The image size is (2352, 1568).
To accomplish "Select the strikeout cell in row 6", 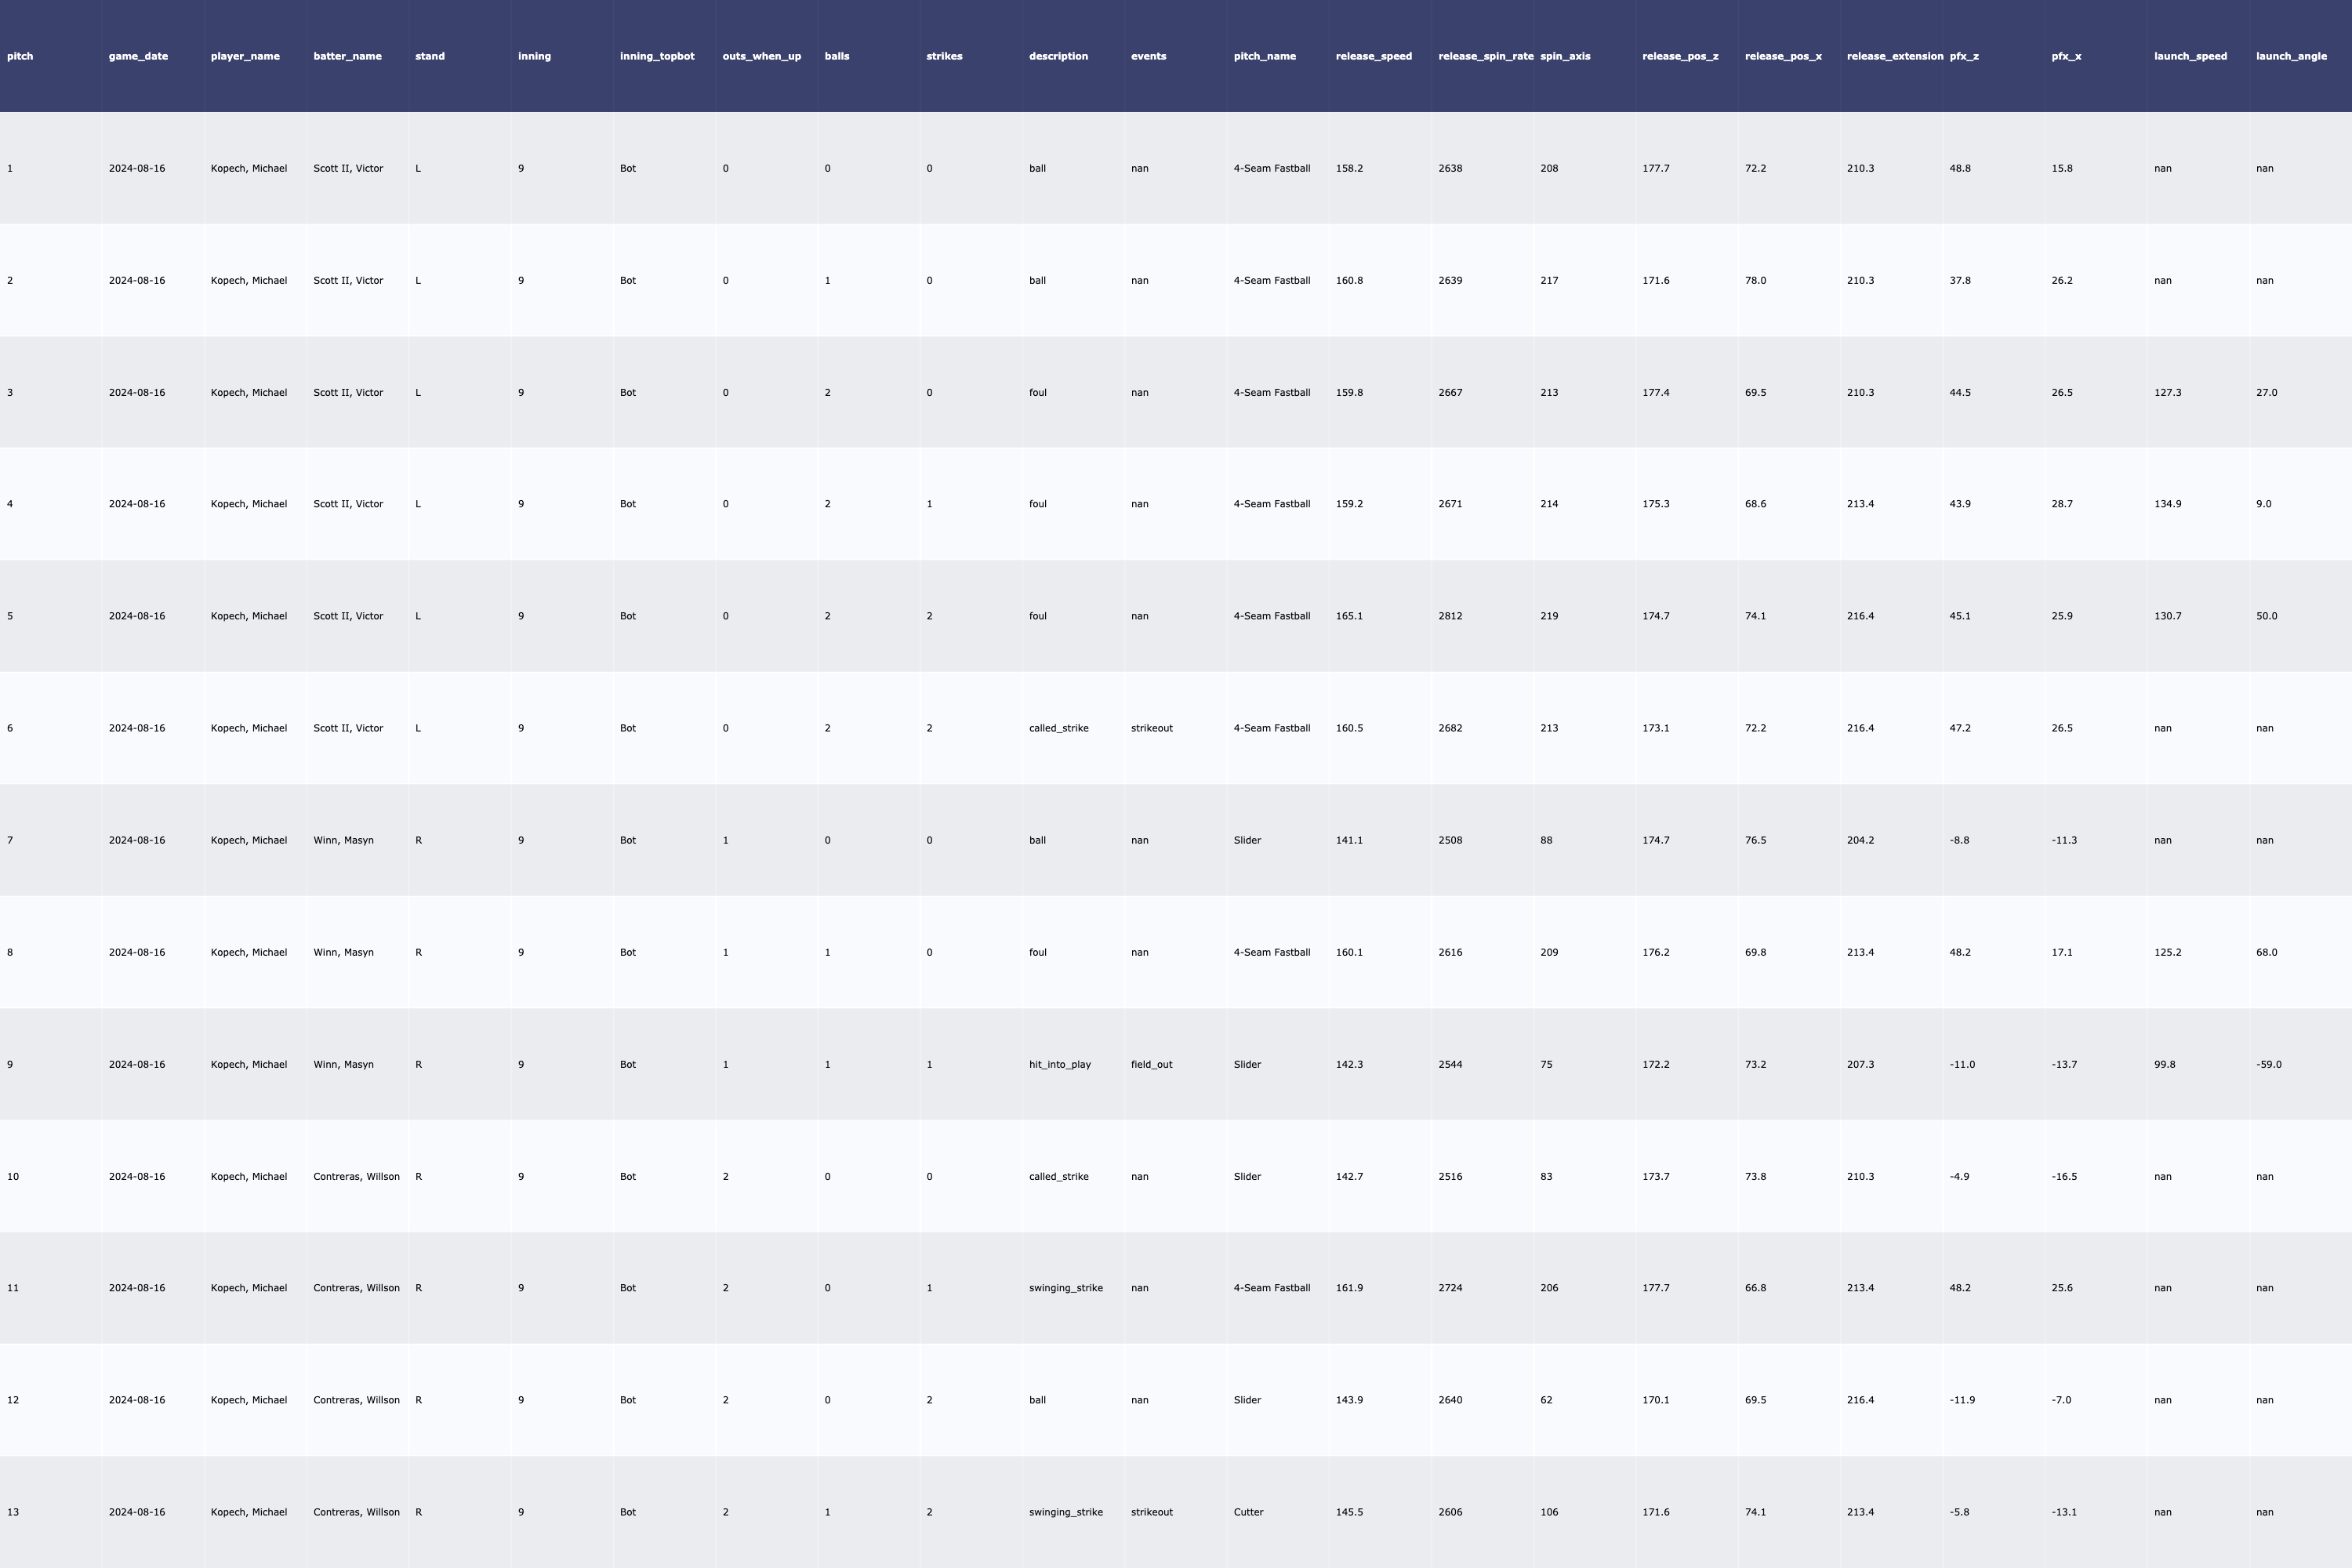I will pos(1151,728).
